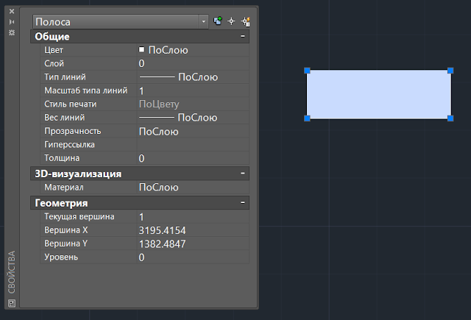This screenshot has width=471, height=320.
Task: Click the selected light-blue solid rectangle
Action: (379, 95)
